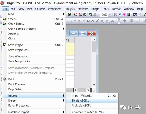Launch Import Wizard from the toolbar icon
This screenshot has height=114, width=146.
coord(76,15)
